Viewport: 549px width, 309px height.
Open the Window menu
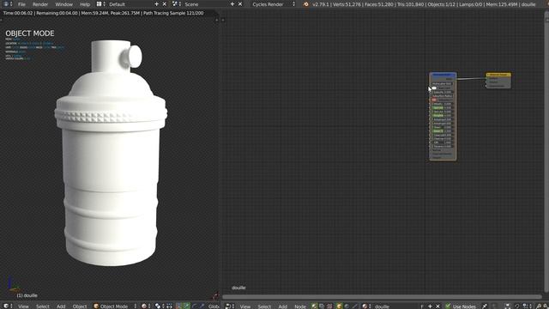(x=63, y=4)
